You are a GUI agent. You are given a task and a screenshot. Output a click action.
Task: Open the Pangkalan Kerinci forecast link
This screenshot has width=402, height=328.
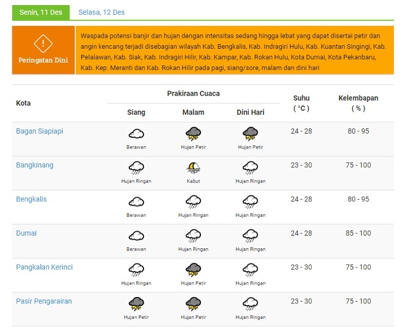tap(44, 267)
